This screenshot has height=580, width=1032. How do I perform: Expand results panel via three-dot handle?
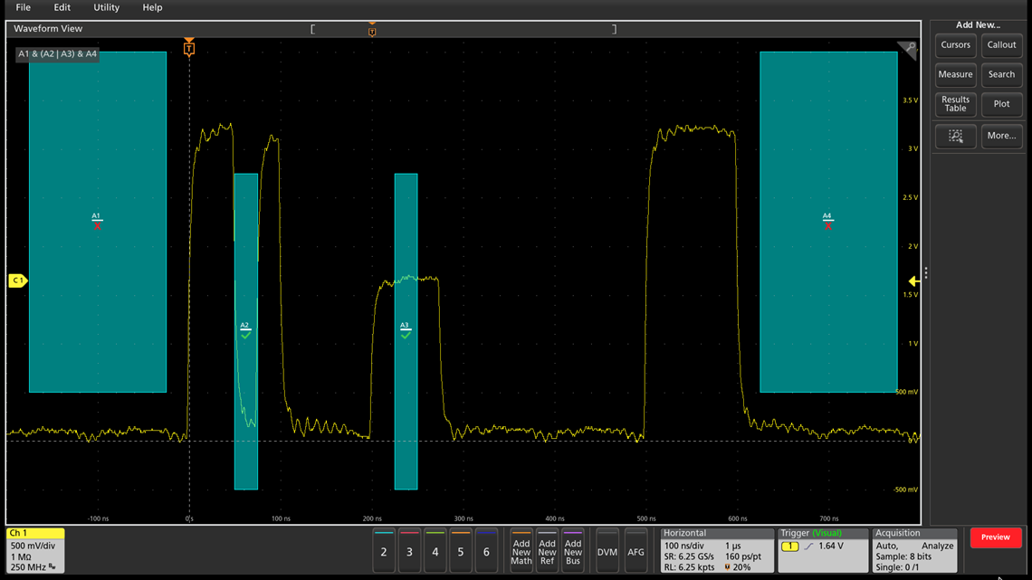(x=925, y=273)
